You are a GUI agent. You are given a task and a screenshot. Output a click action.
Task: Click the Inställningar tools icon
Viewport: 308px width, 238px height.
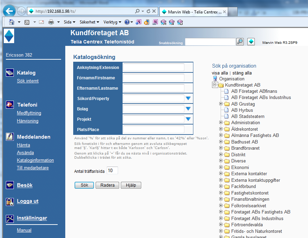[x=10, y=219]
